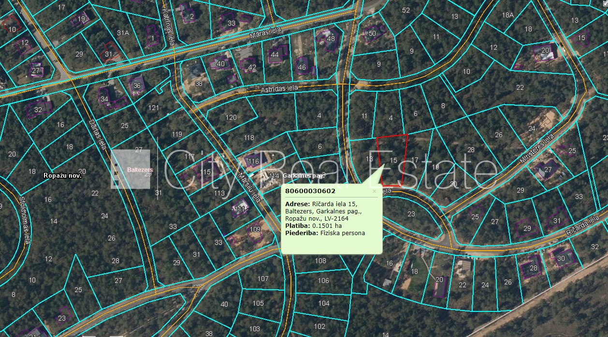
Task: Select parcel 31A on the map
Action: tap(123, 33)
